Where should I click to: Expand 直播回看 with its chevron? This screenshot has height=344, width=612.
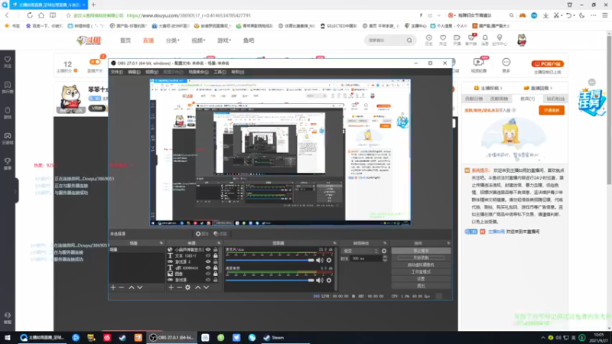pos(551,88)
